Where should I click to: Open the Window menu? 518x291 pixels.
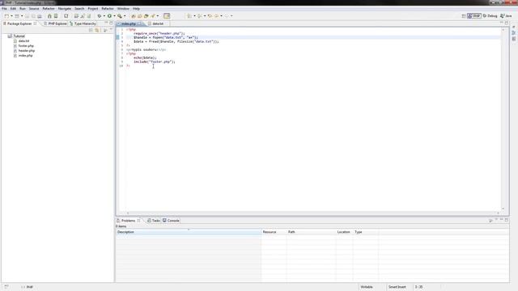(123, 9)
